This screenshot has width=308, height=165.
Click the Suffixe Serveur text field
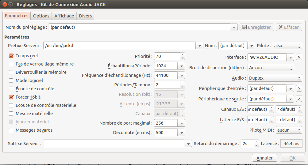pos(114,144)
